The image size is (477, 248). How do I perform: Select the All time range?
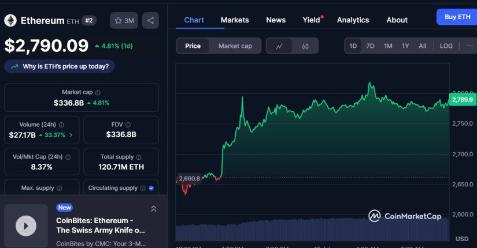(x=422, y=46)
